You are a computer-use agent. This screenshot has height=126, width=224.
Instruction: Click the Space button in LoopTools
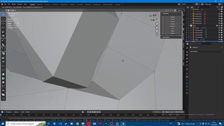point(173,33)
